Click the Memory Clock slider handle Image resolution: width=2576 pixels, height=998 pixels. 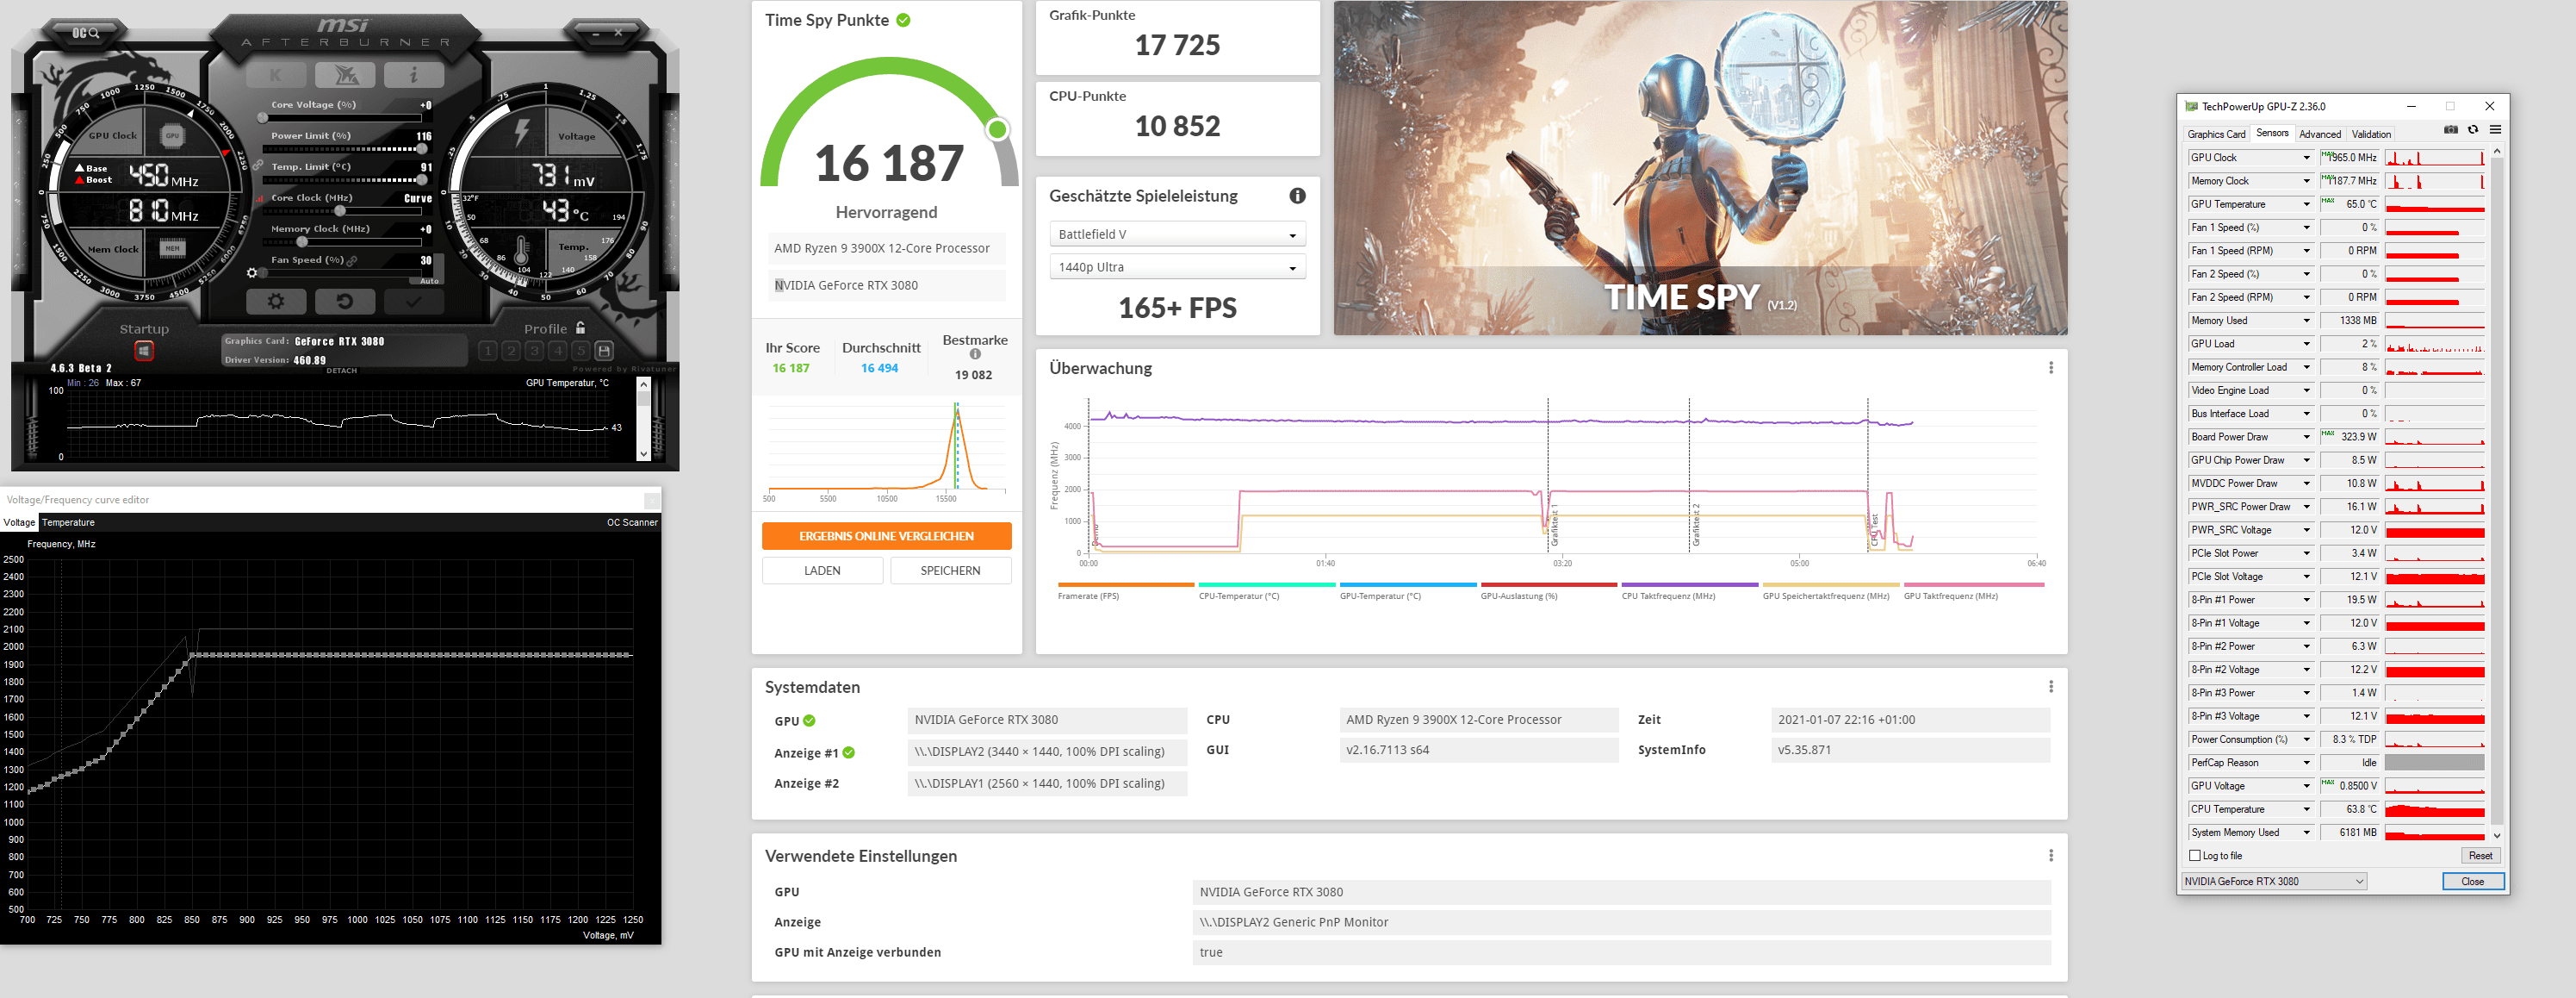(x=302, y=241)
